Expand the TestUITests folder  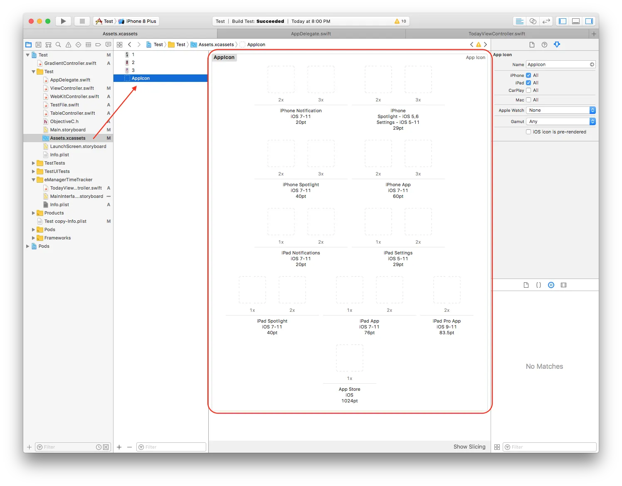click(x=34, y=171)
